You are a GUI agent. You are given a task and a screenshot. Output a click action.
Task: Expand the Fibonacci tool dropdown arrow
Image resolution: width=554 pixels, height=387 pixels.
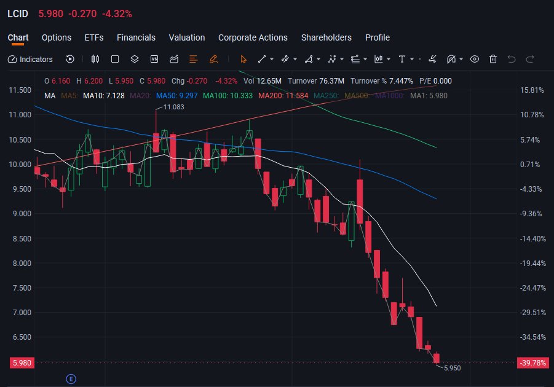[x=365, y=60]
